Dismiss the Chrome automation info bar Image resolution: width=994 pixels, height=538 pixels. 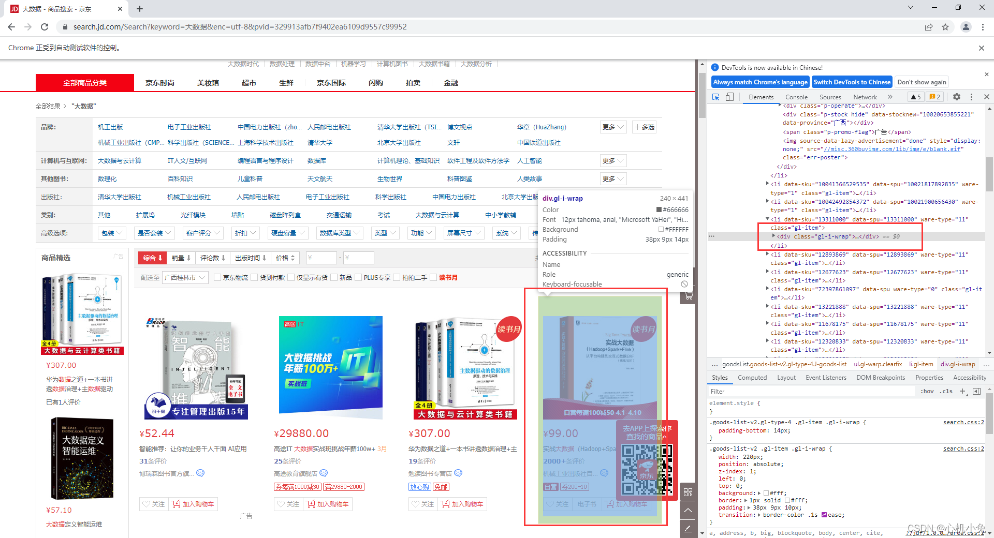[x=981, y=48]
